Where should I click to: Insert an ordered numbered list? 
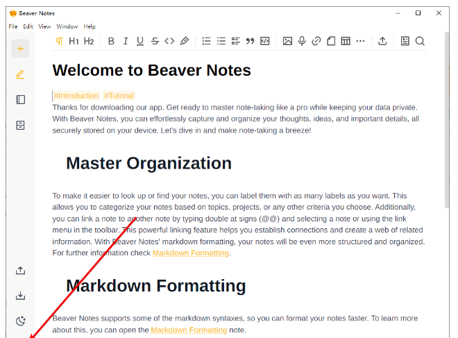[x=206, y=41]
